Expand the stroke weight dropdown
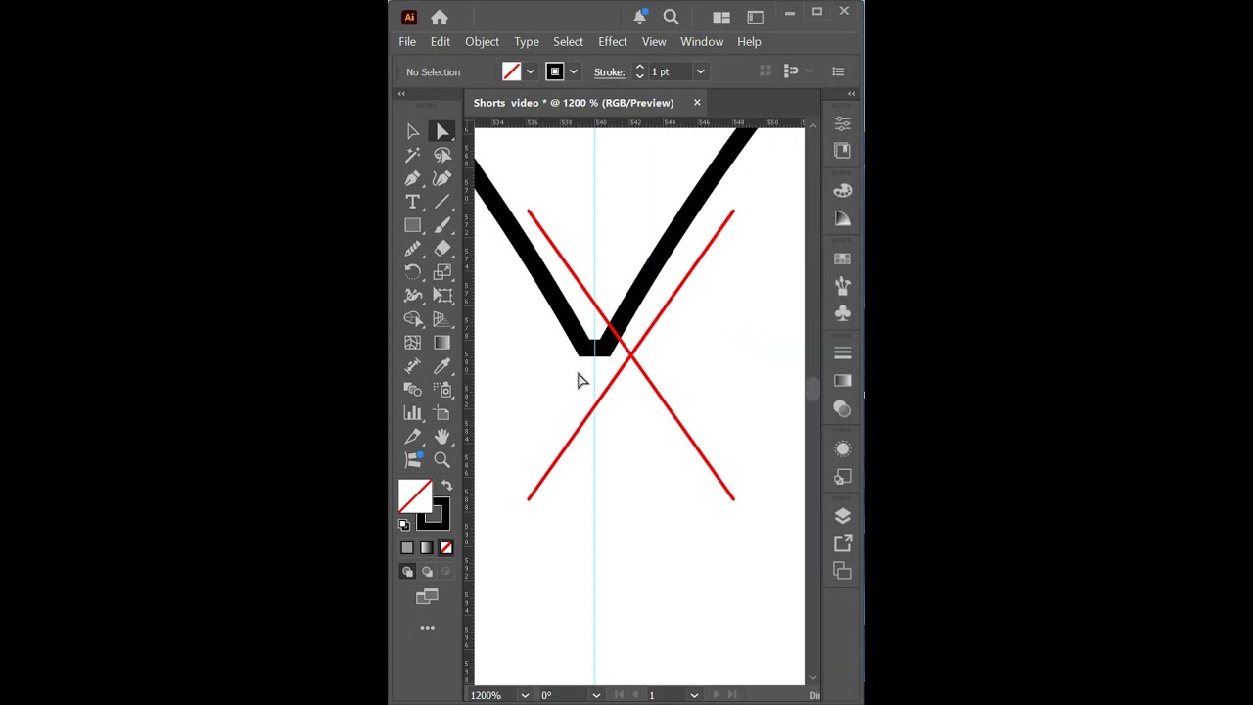Viewport: 1253px width, 705px height. pyautogui.click(x=700, y=71)
